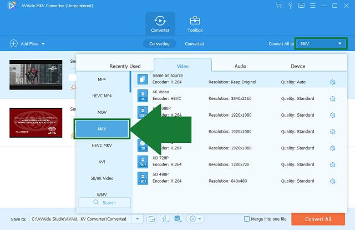Open settings gear for Same as source
The image size is (355, 230).
point(332,82)
